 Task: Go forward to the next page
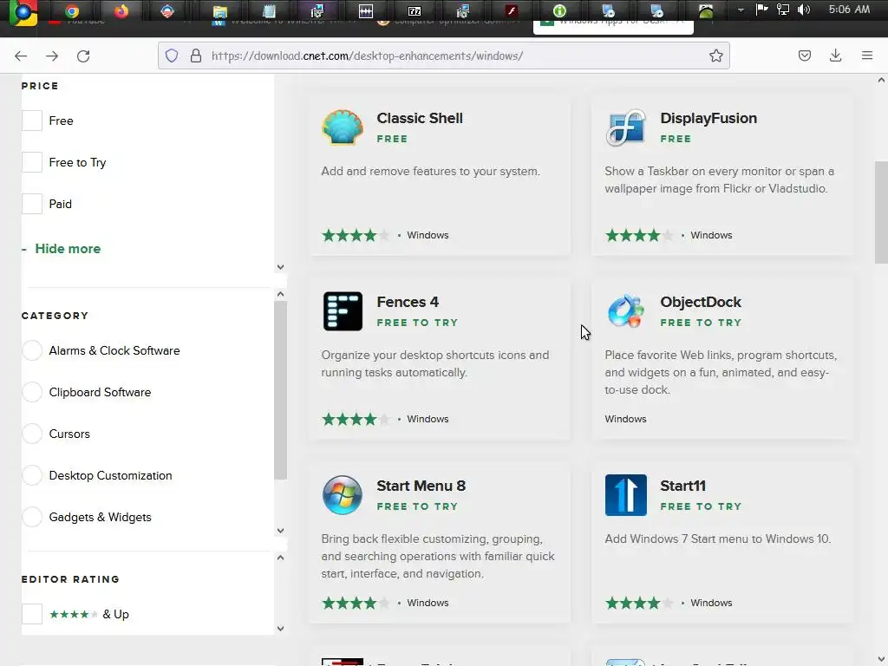point(52,55)
